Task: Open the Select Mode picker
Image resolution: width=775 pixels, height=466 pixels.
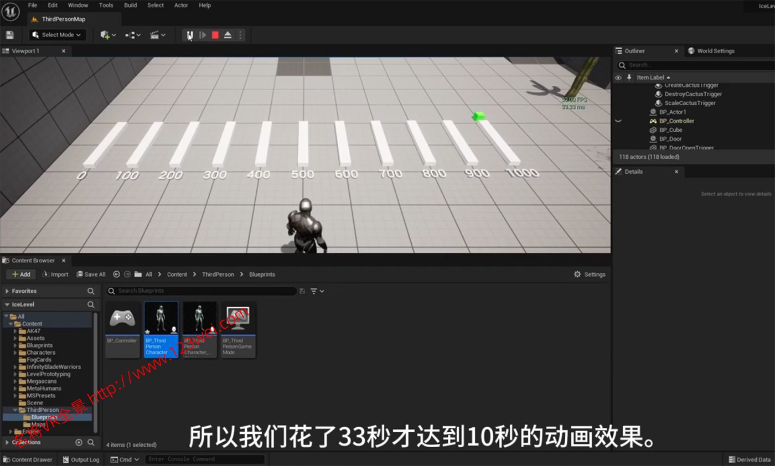Action: coord(57,34)
